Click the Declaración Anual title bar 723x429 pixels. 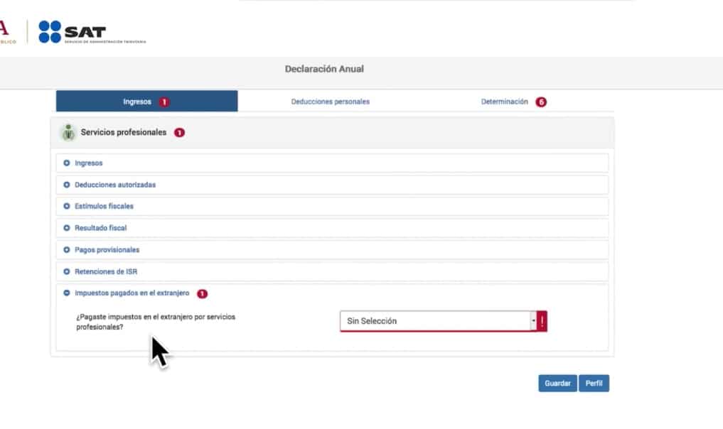pos(324,70)
